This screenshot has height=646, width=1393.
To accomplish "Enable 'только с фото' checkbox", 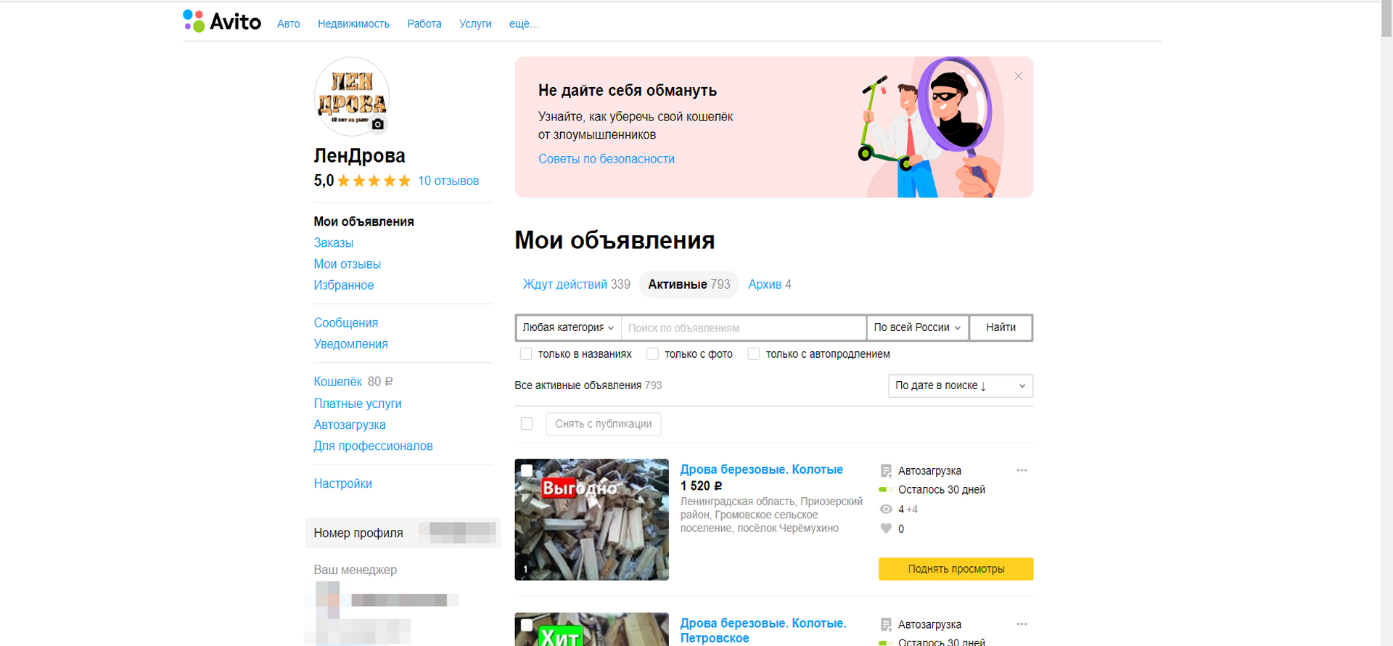I will pos(652,354).
